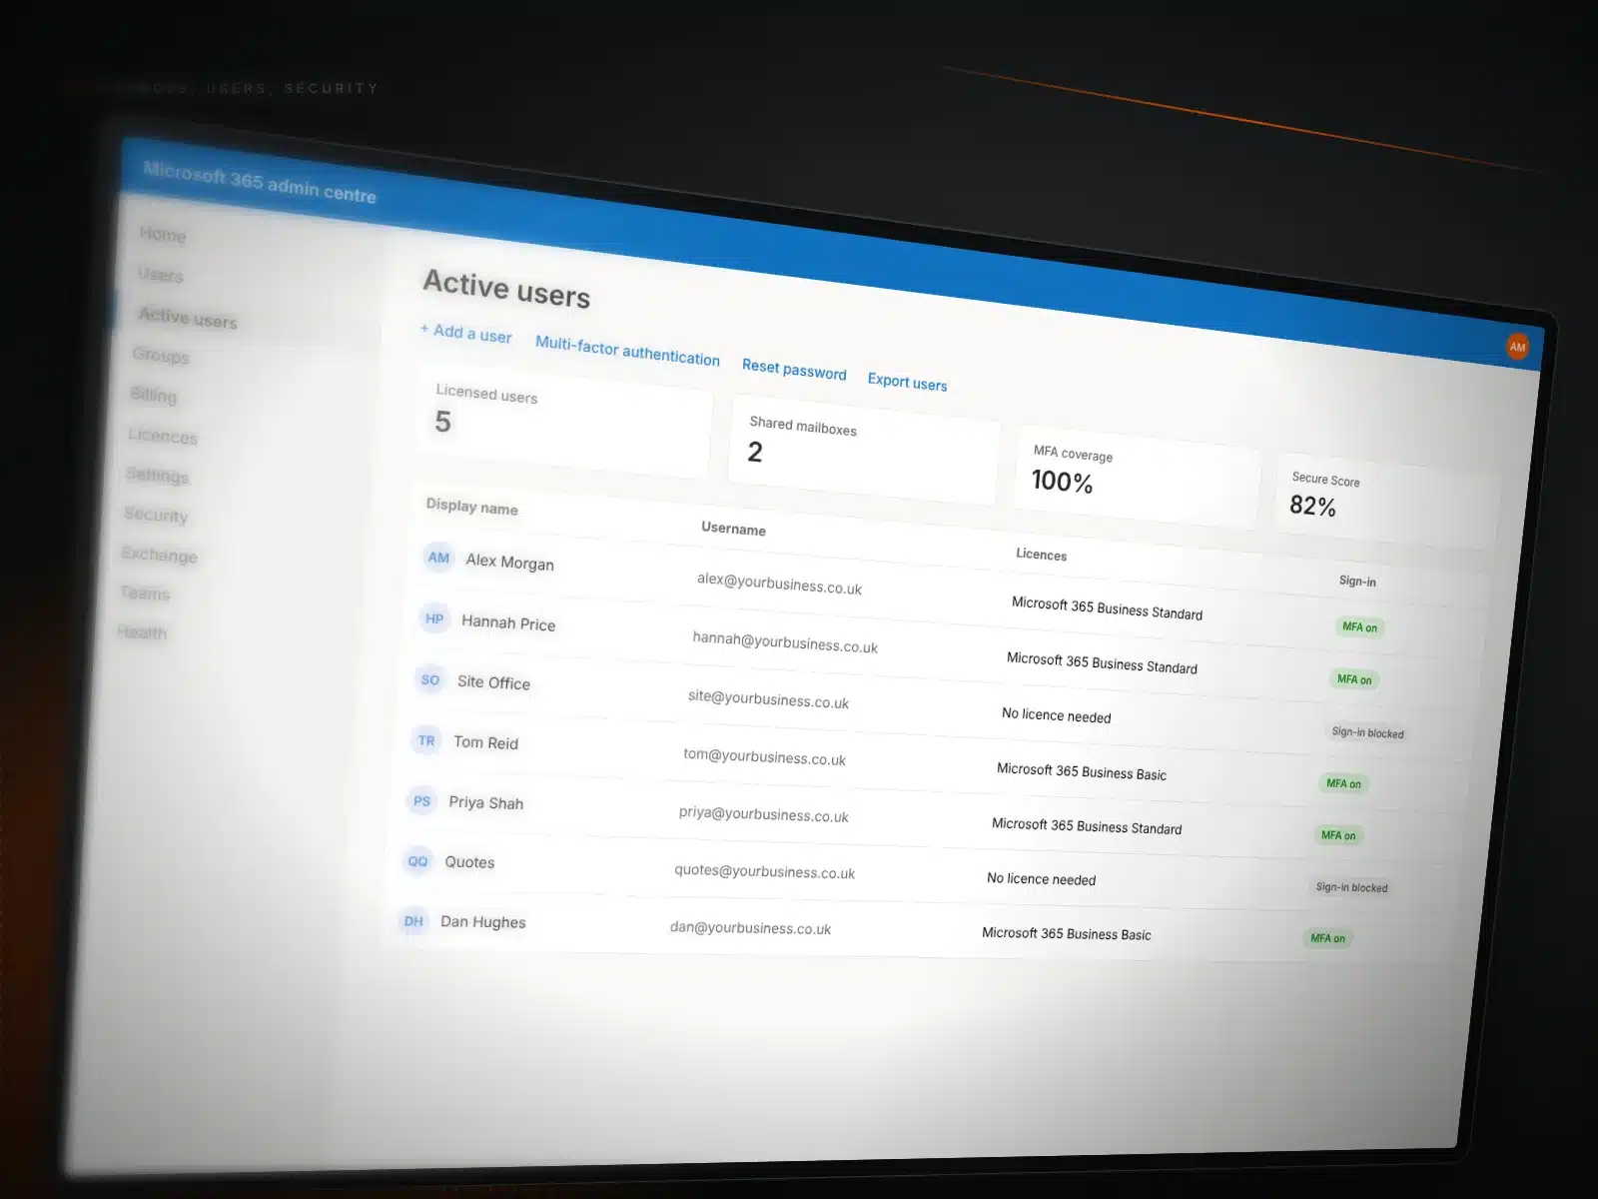This screenshot has width=1598, height=1199.
Task: Click the Sign-in blocked badge for Site Office
Action: tap(1367, 732)
